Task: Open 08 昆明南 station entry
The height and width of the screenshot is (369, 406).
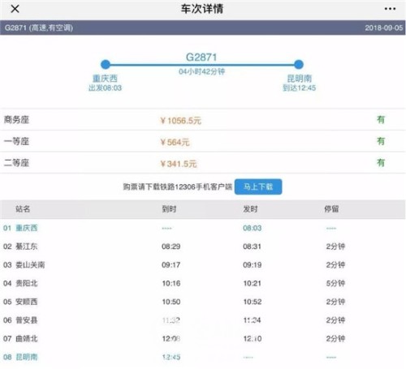Action: pyautogui.click(x=203, y=357)
